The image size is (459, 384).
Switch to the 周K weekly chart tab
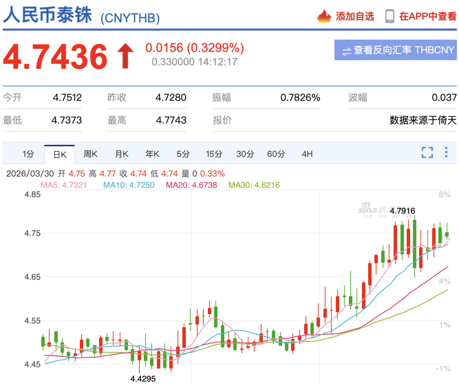point(91,154)
